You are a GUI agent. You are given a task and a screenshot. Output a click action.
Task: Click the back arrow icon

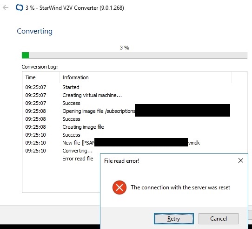coord(6,7)
